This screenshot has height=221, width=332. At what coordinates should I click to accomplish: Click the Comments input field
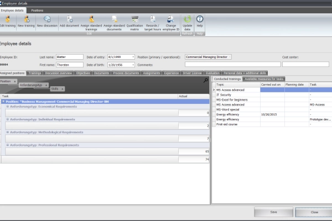[x=232, y=64]
